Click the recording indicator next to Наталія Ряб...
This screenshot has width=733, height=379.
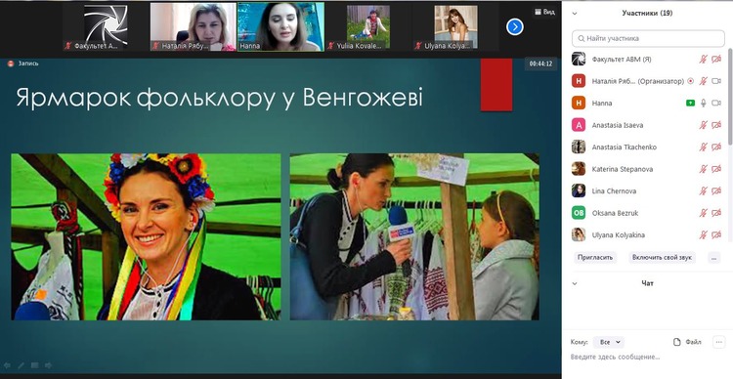point(690,81)
